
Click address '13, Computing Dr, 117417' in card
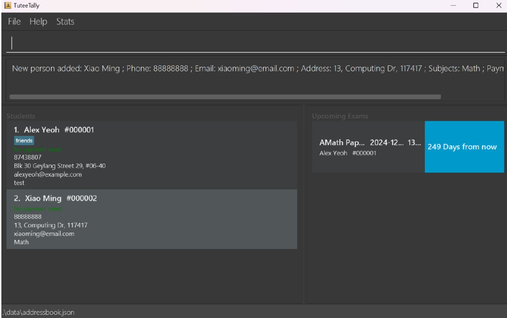(x=50, y=225)
